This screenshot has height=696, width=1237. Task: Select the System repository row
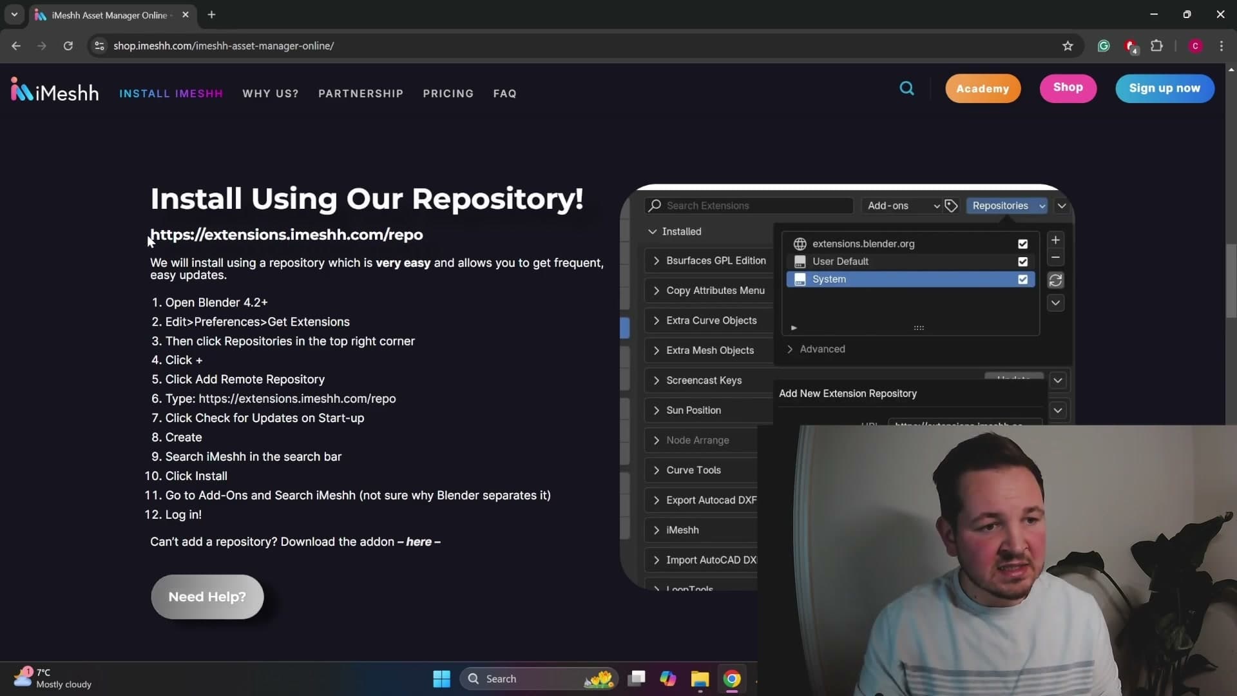point(911,279)
